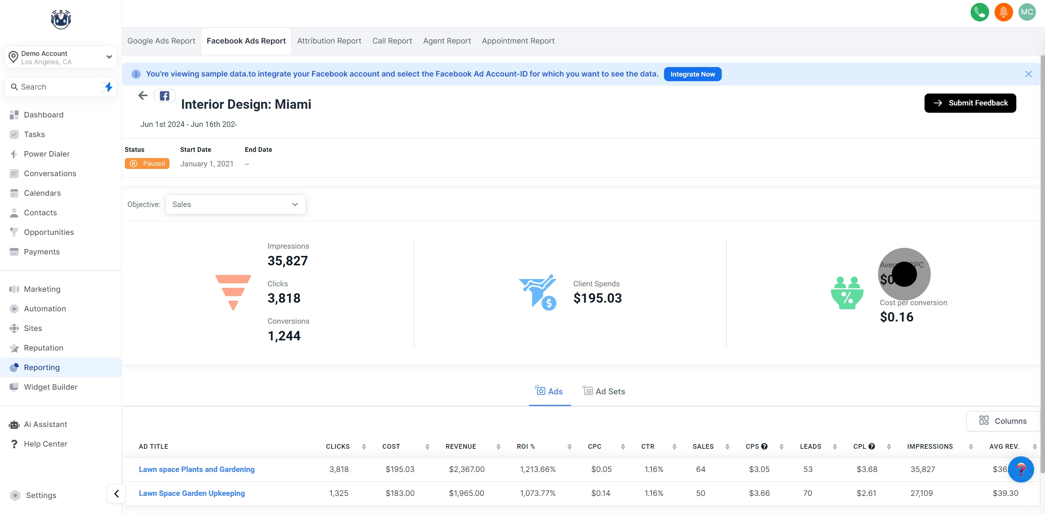
Task: Click the back arrow beside Facebook icon
Action: pyautogui.click(x=143, y=96)
